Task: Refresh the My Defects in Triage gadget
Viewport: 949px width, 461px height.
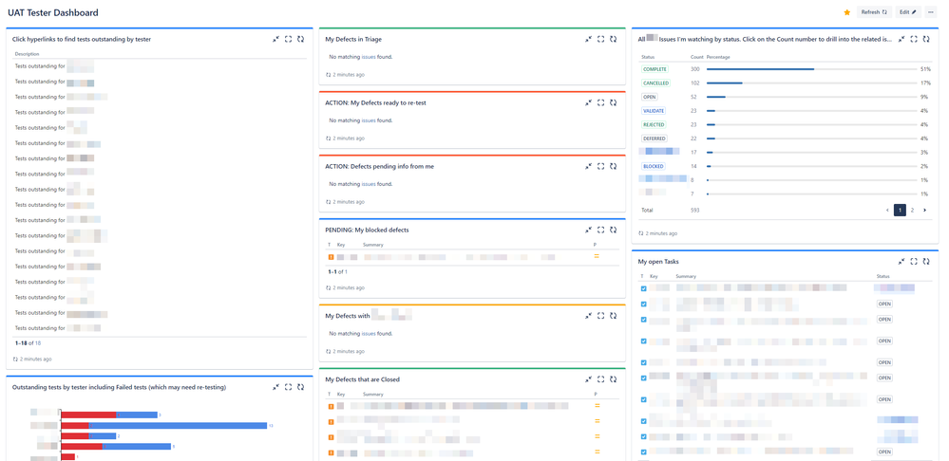Action: coord(613,39)
